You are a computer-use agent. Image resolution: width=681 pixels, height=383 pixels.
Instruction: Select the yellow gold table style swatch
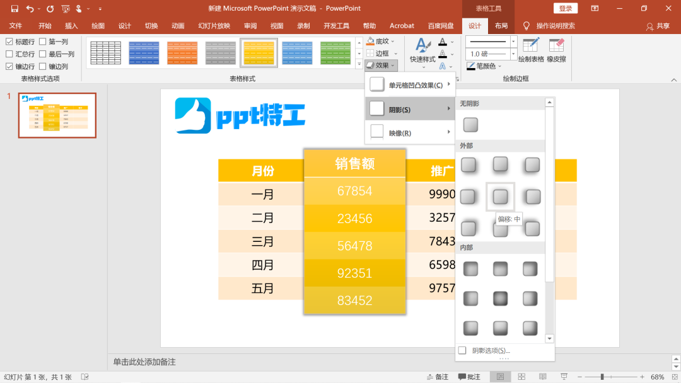point(259,53)
